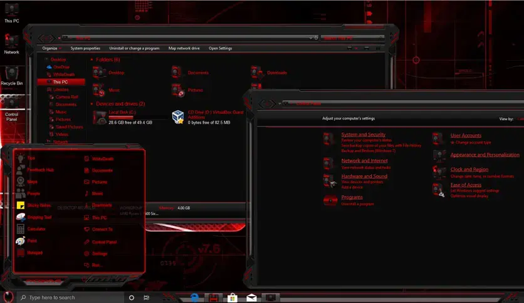Screen dimensions: 524x303
Task: Click Map network drive in the toolbar
Action: (184, 48)
